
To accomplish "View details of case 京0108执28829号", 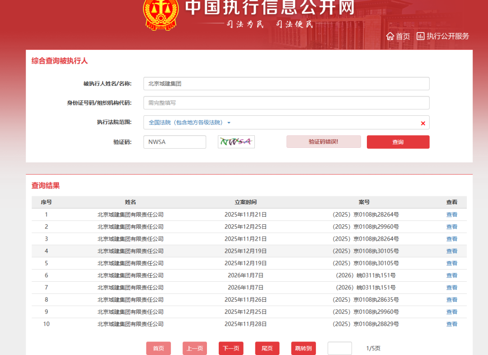I will [x=451, y=324].
